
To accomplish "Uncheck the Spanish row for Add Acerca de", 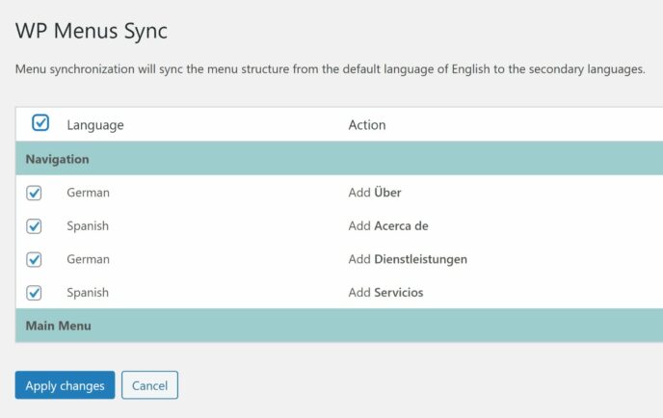I will (x=34, y=226).
